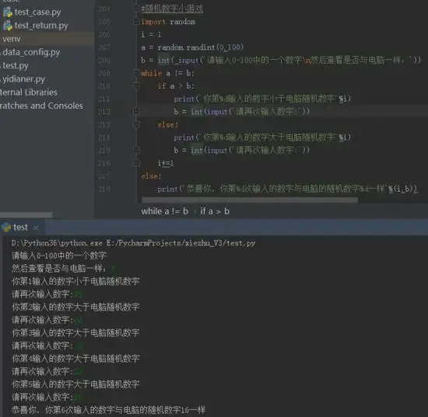Open data_config.py file
The image size is (428, 417).
tap(31, 52)
